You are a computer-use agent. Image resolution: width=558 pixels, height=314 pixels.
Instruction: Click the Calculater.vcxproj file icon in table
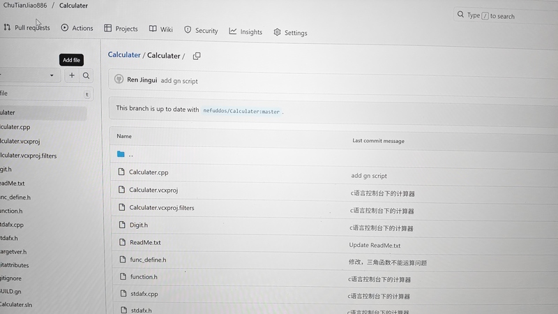coord(121,189)
